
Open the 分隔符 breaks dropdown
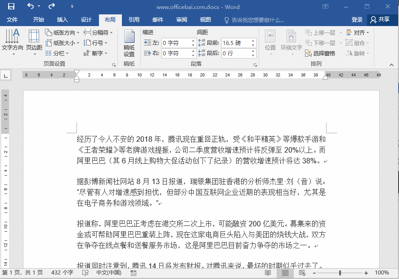[x=98, y=32]
